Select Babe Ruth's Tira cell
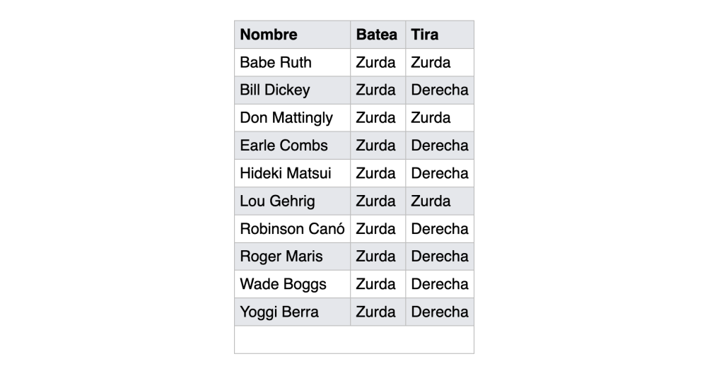The width and height of the screenshot is (724, 371). pos(431,62)
